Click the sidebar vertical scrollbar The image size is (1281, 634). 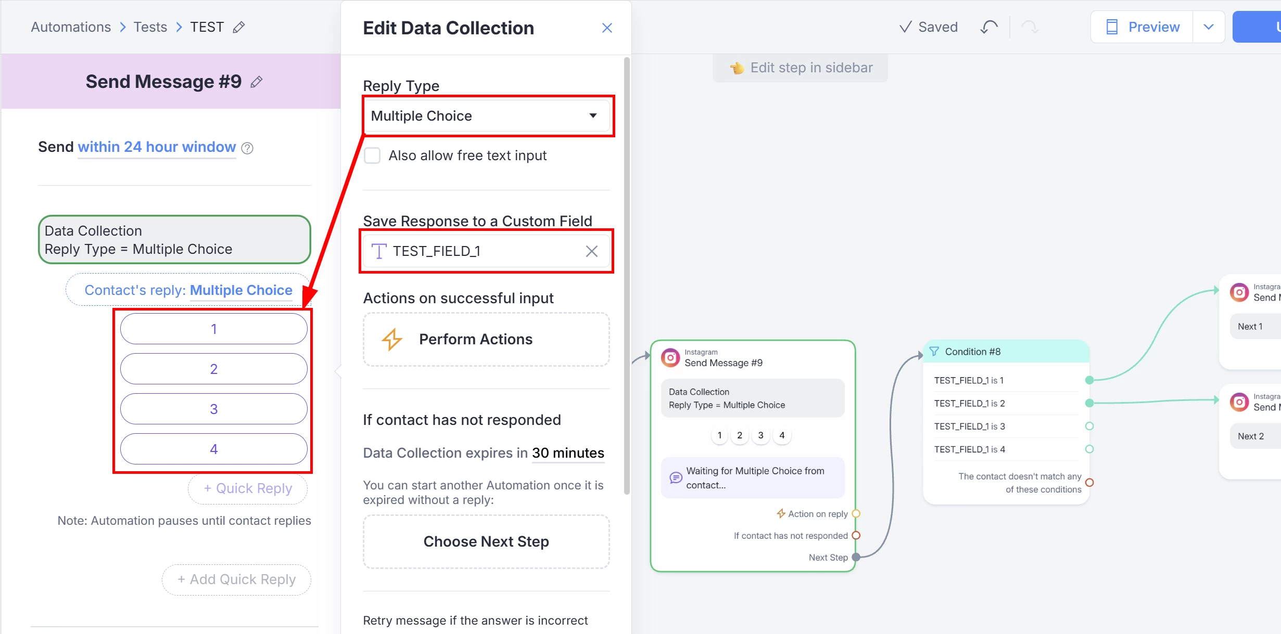click(x=627, y=276)
